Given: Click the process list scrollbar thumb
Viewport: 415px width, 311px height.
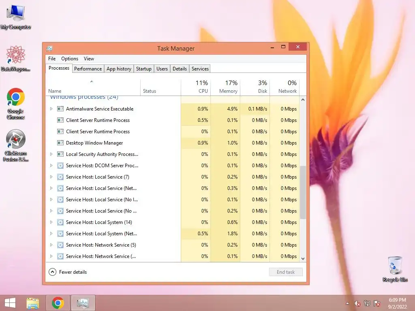Looking at the screenshot, I should click(x=303, y=192).
